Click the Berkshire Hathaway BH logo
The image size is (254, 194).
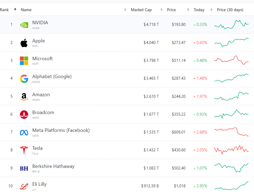coord(24,168)
